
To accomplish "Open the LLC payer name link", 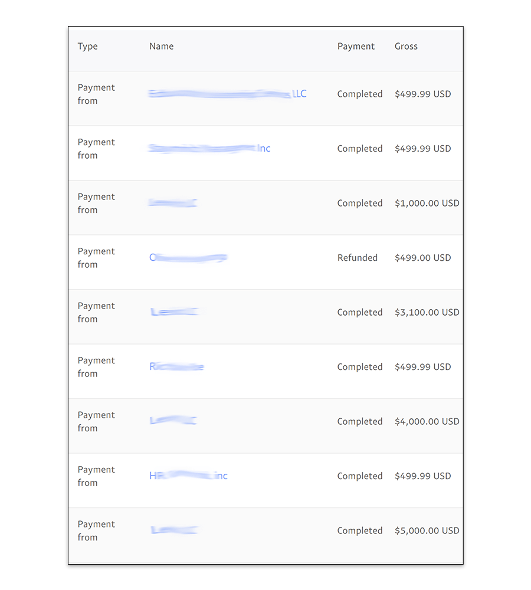I will 227,94.
